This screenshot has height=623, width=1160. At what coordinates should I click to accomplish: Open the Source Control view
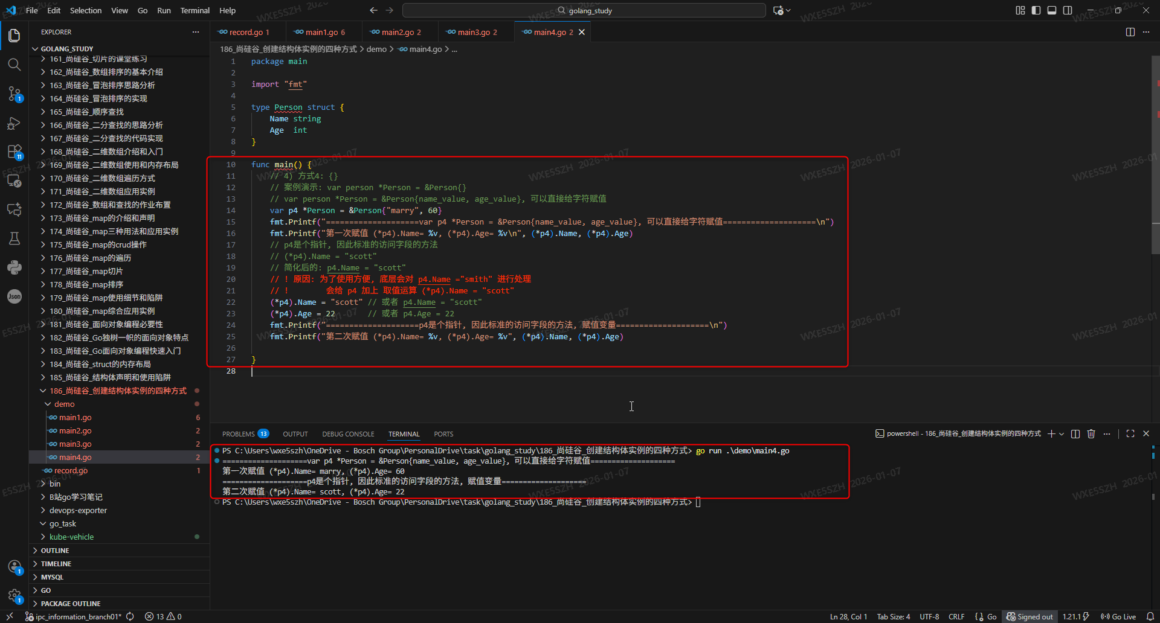click(x=14, y=94)
